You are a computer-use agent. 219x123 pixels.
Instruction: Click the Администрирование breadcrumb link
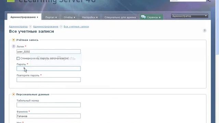pyautogui.click(x=46, y=26)
